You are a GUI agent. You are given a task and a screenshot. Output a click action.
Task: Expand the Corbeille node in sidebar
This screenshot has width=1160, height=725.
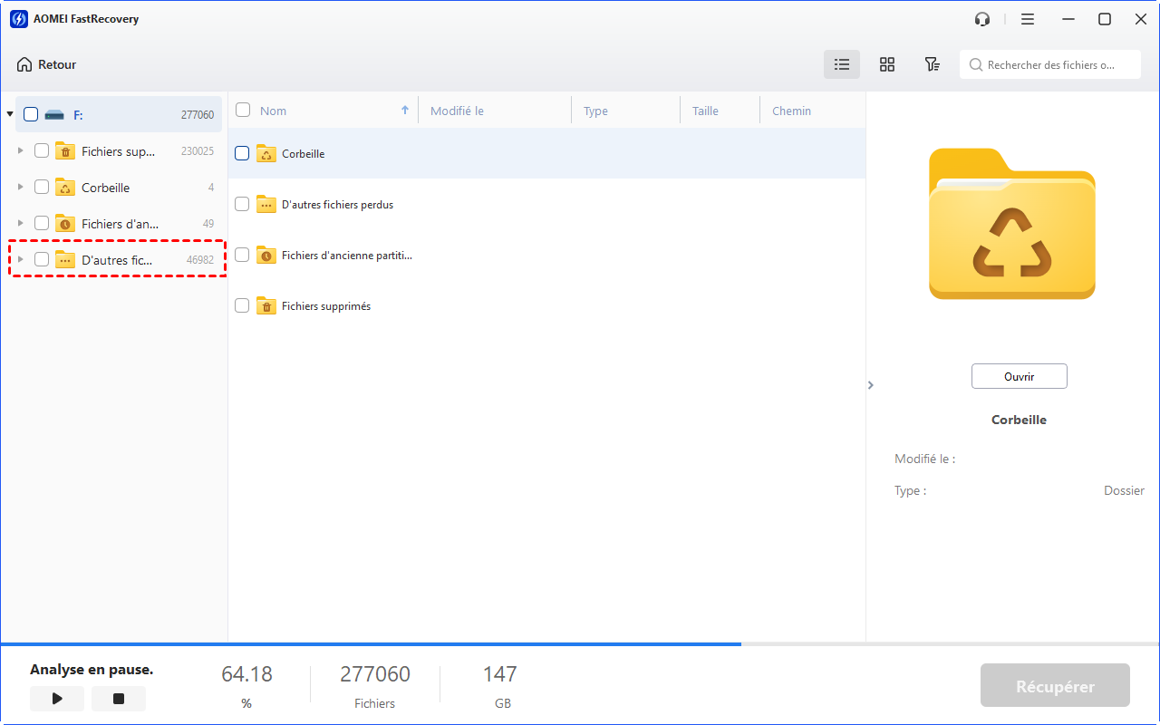[x=21, y=187]
